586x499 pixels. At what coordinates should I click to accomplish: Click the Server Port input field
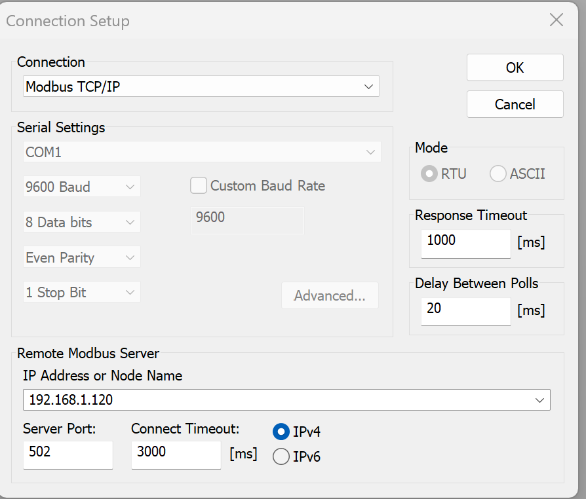coord(68,454)
